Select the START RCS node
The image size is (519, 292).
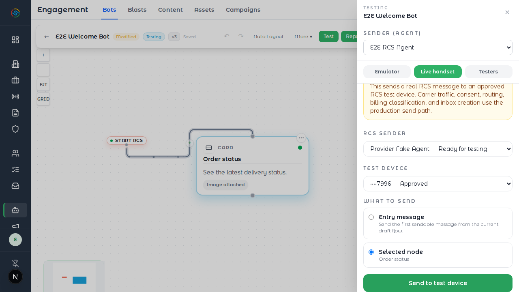pos(127,140)
